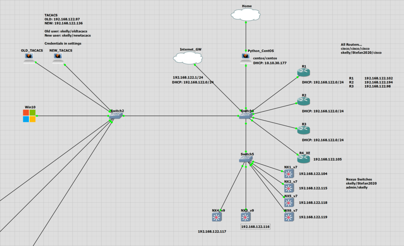404x246 pixels.
Task: Click the Switch2 device icon
Action: click(x=117, y=116)
